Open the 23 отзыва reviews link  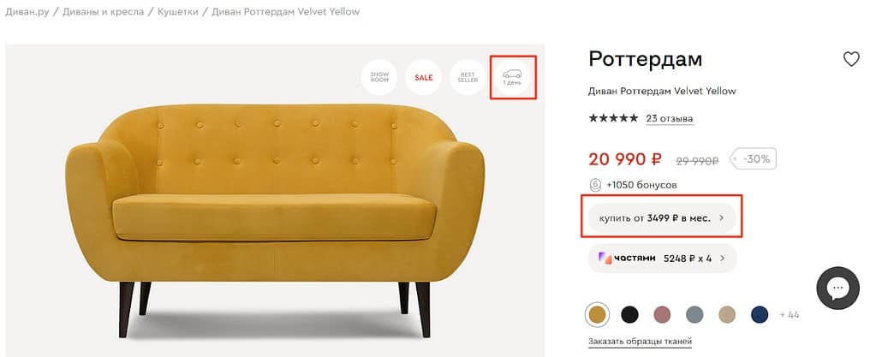pyautogui.click(x=670, y=119)
